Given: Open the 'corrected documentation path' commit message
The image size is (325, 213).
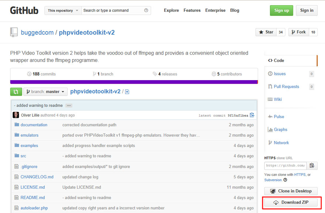Looking at the screenshot, I should coord(89,125).
